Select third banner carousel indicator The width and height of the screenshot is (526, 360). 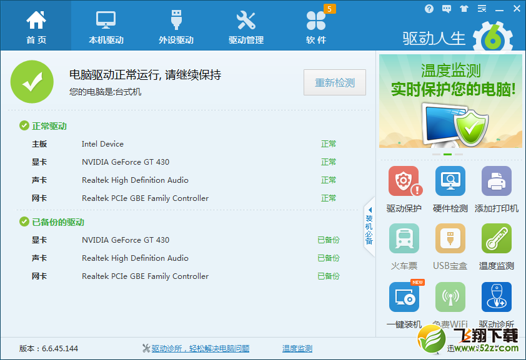point(459,154)
